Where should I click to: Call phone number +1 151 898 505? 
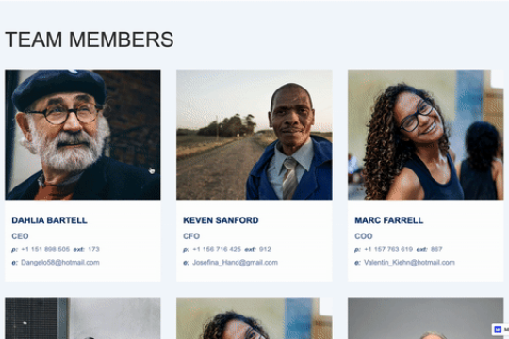coord(45,250)
